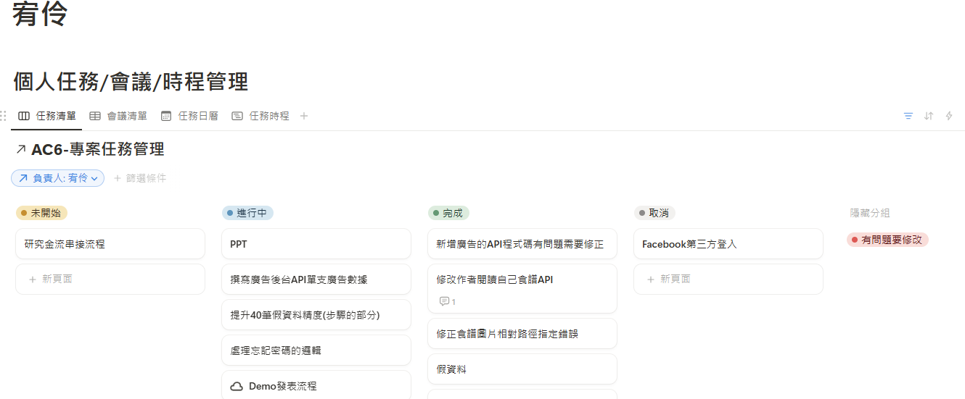Add new page under 取消 column

coord(728,279)
